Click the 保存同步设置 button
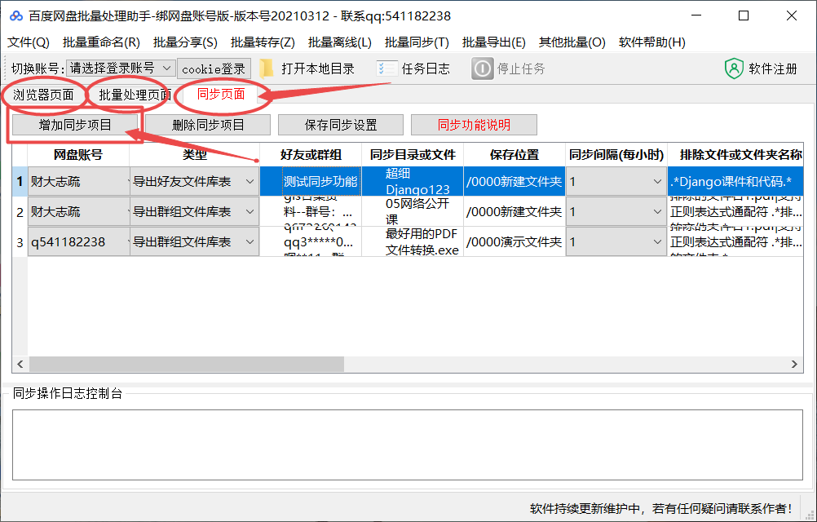817x522 pixels. pos(342,125)
